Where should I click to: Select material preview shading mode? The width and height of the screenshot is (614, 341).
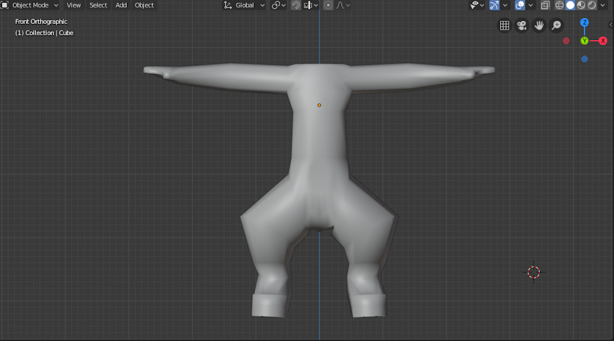pos(581,5)
